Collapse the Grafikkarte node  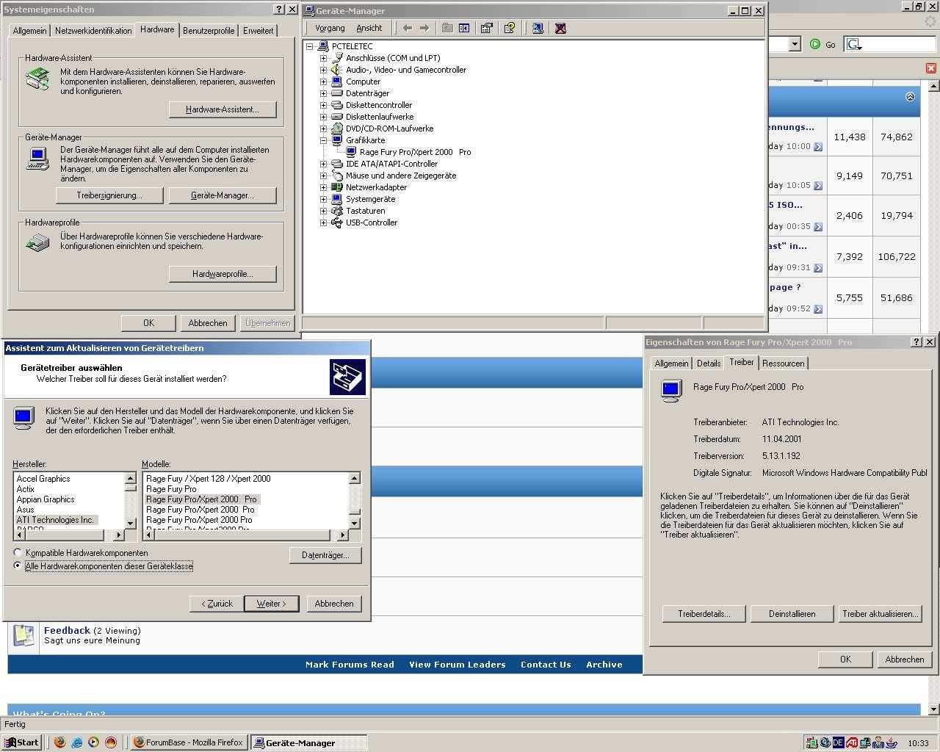(x=323, y=140)
